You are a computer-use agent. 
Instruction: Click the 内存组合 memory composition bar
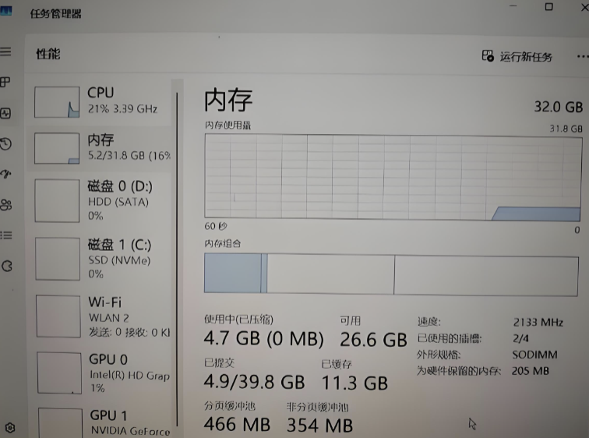click(x=391, y=274)
